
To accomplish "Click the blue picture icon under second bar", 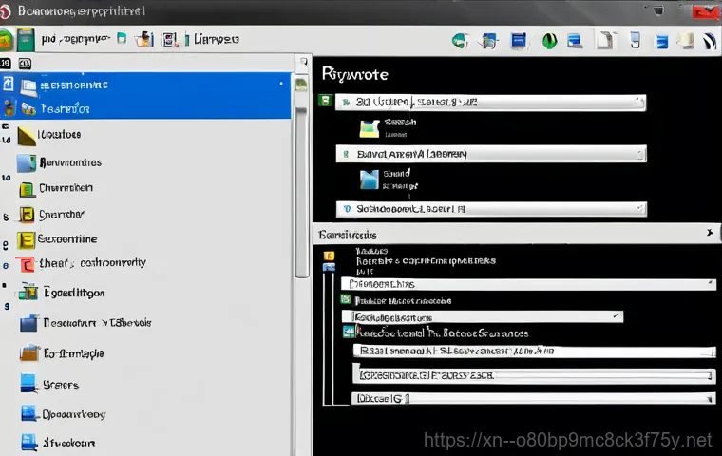I will pos(369,179).
